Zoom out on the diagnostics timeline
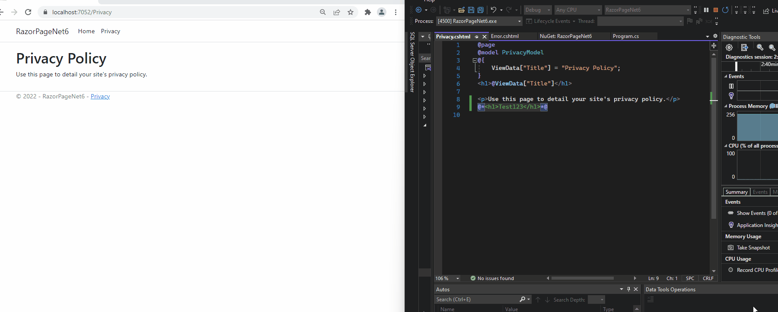 click(772, 47)
